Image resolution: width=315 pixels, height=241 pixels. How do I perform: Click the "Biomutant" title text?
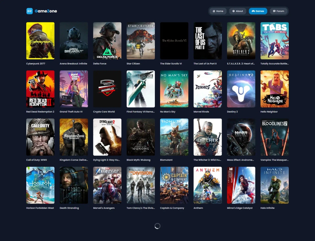point(166,160)
